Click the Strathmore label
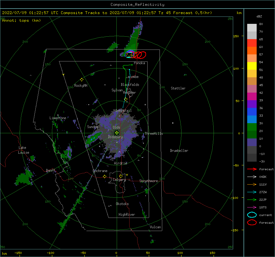This screenshot has width=275, height=257. pyautogui.click(x=148, y=181)
